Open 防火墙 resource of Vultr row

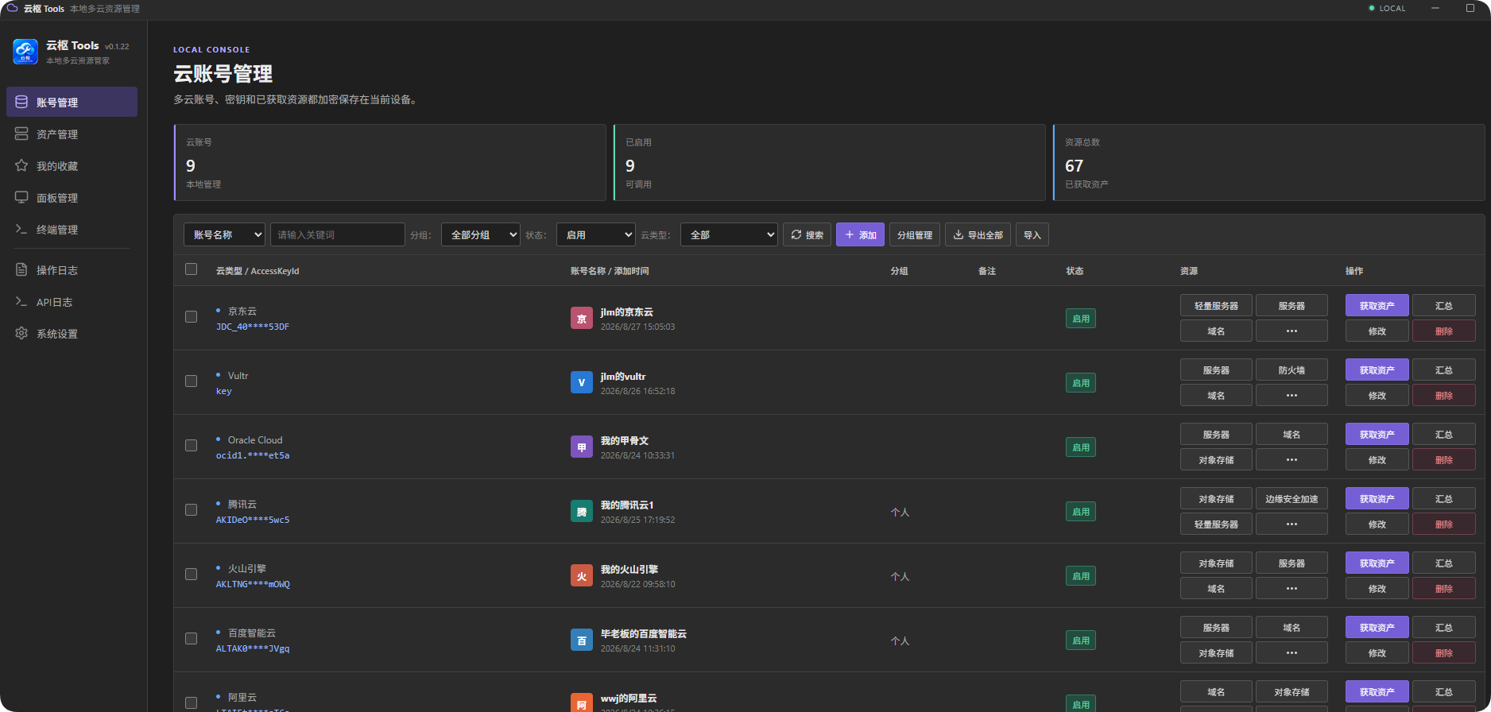pyautogui.click(x=1292, y=370)
